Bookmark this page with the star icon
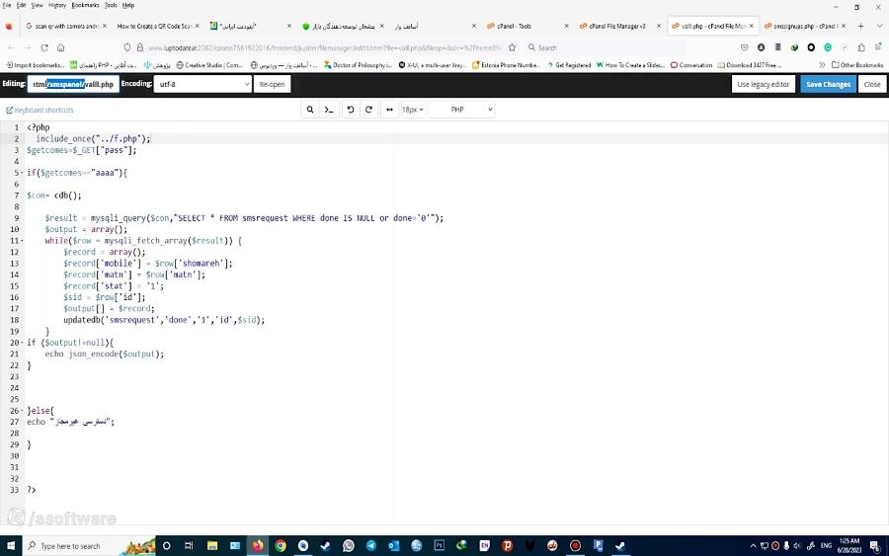The image size is (889, 556). 513,47
